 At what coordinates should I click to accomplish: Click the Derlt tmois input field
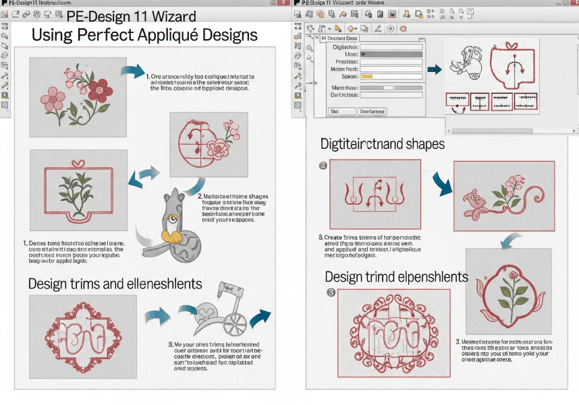click(391, 95)
